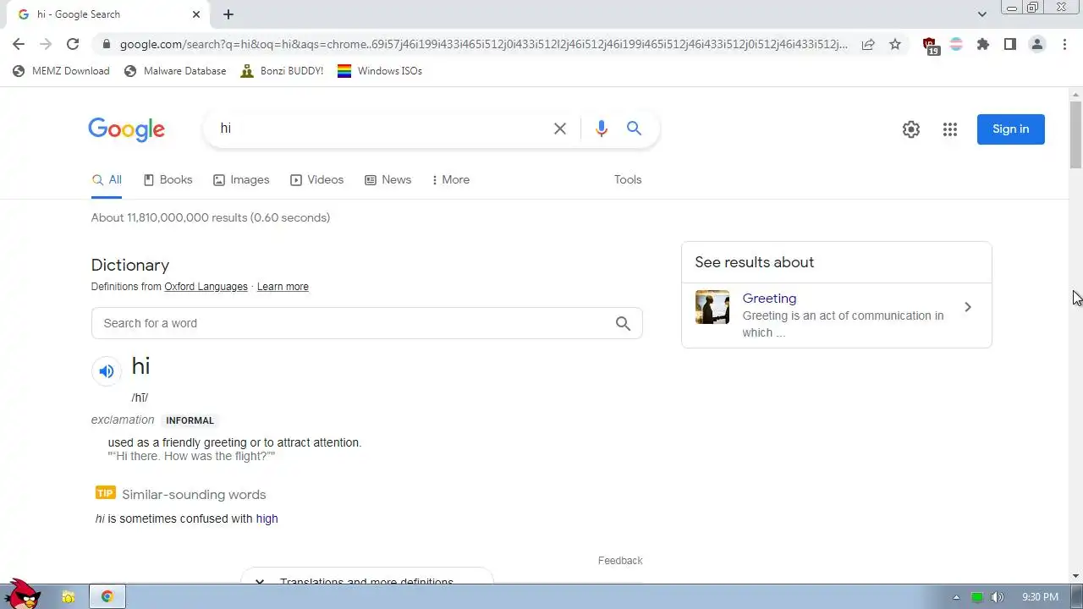1083x609 pixels.
Task: Click the scrollbar down arrow
Action: 1076,576
